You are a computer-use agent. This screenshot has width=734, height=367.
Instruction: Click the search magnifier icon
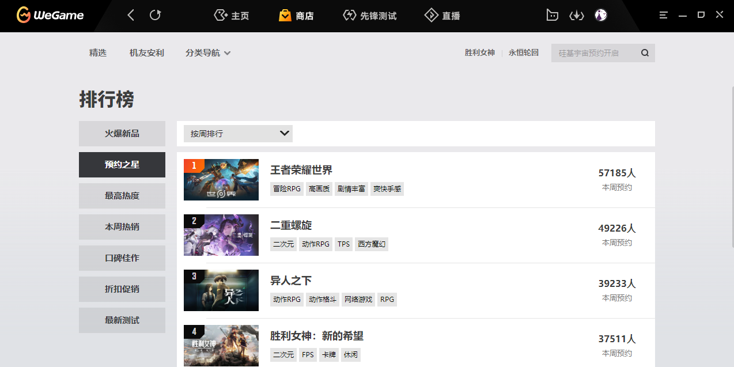(x=645, y=53)
